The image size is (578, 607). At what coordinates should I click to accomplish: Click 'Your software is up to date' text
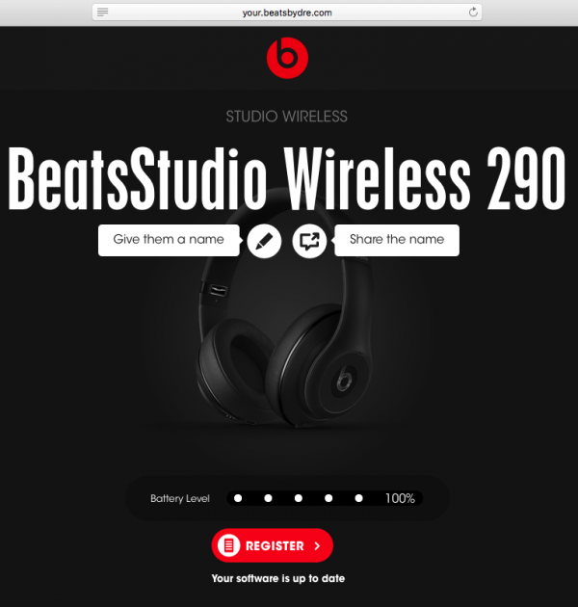pyautogui.click(x=278, y=579)
